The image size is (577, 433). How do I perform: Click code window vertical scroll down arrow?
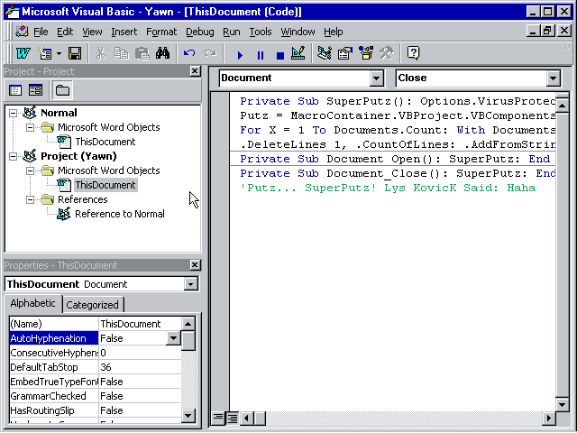point(563,405)
